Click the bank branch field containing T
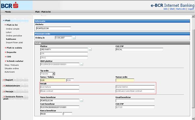 67,114
